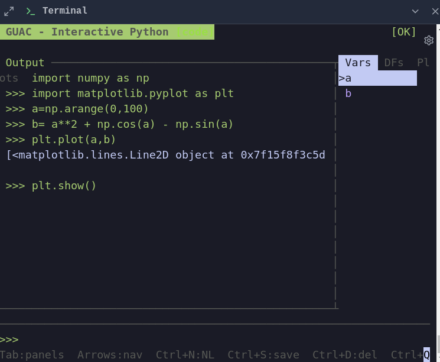Viewport: 440px width, 362px height.
Task: Click the plt.show() line
Action: pyautogui.click(x=51, y=186)
